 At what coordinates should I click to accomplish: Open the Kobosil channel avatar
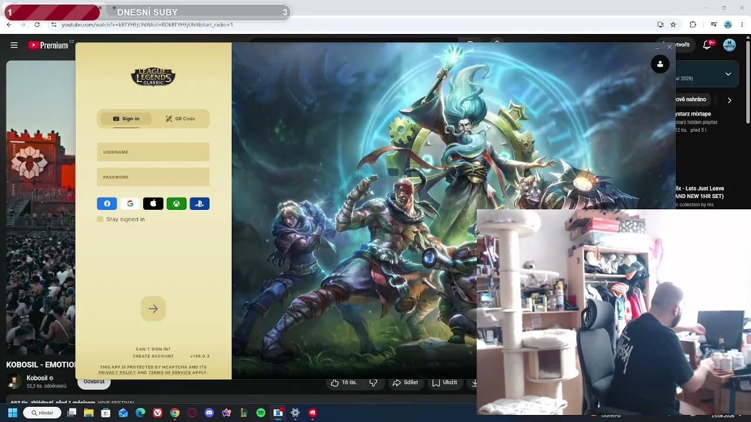pyautogui.click(x=13, y=382)
